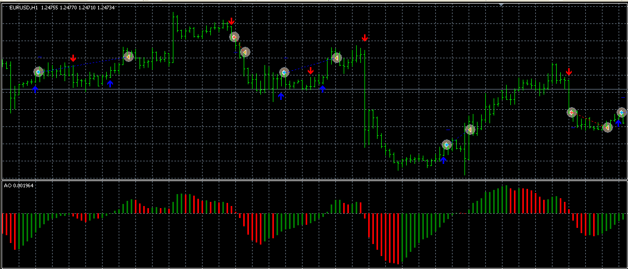Click the blue up arrow at the chart's lowest area
The height and width of the screenshot is (269, 628).
coord(443,160)
